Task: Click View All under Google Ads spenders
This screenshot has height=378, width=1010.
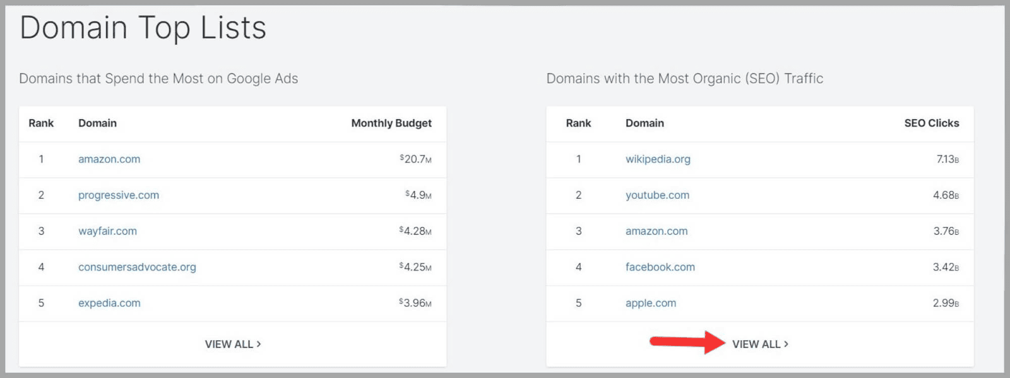Action: (x=232, y=344)
